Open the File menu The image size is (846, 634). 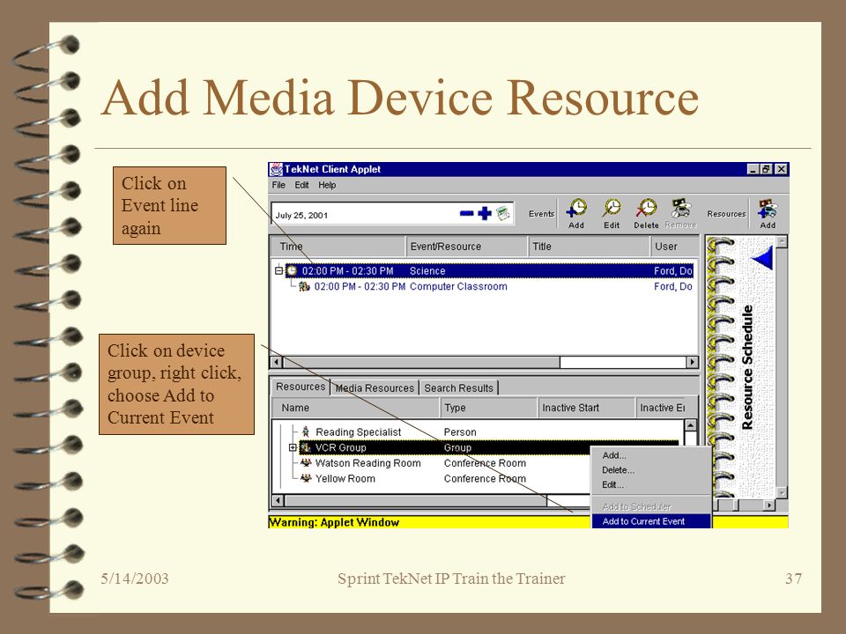(x=278, y=185)
